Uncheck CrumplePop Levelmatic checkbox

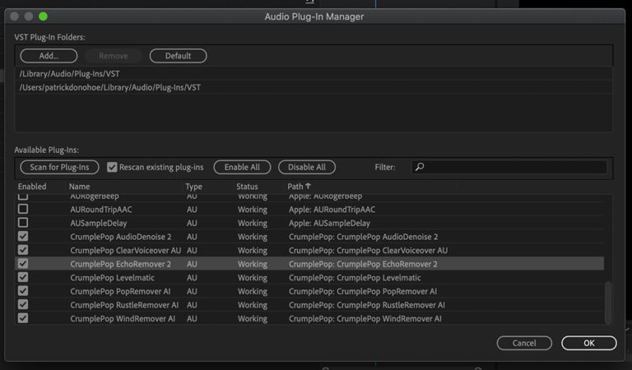pyautogui.click(x=23, y=277)
